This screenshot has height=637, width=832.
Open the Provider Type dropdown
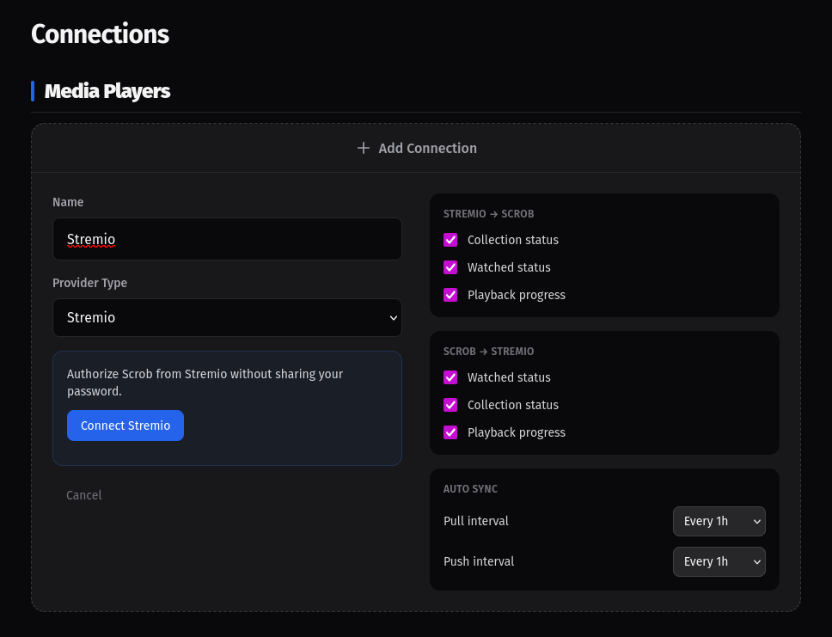[x=227, y=317]
